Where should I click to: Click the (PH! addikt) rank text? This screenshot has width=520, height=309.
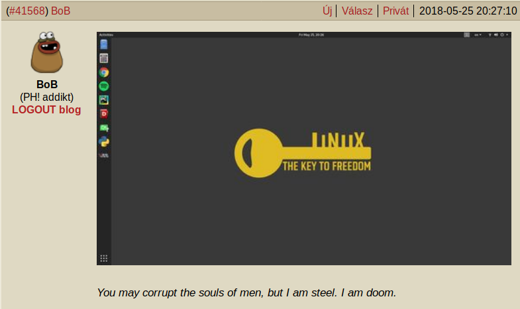point(47,97)
